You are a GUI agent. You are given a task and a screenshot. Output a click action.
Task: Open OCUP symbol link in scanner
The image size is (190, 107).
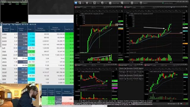(4, 72)
